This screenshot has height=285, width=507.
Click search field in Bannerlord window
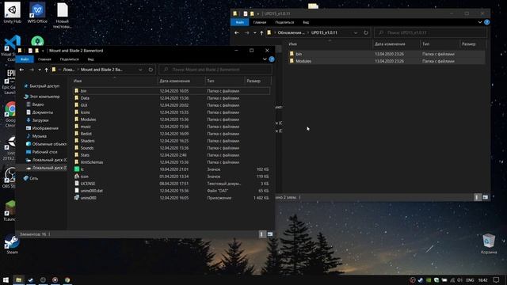coord(215,70)
